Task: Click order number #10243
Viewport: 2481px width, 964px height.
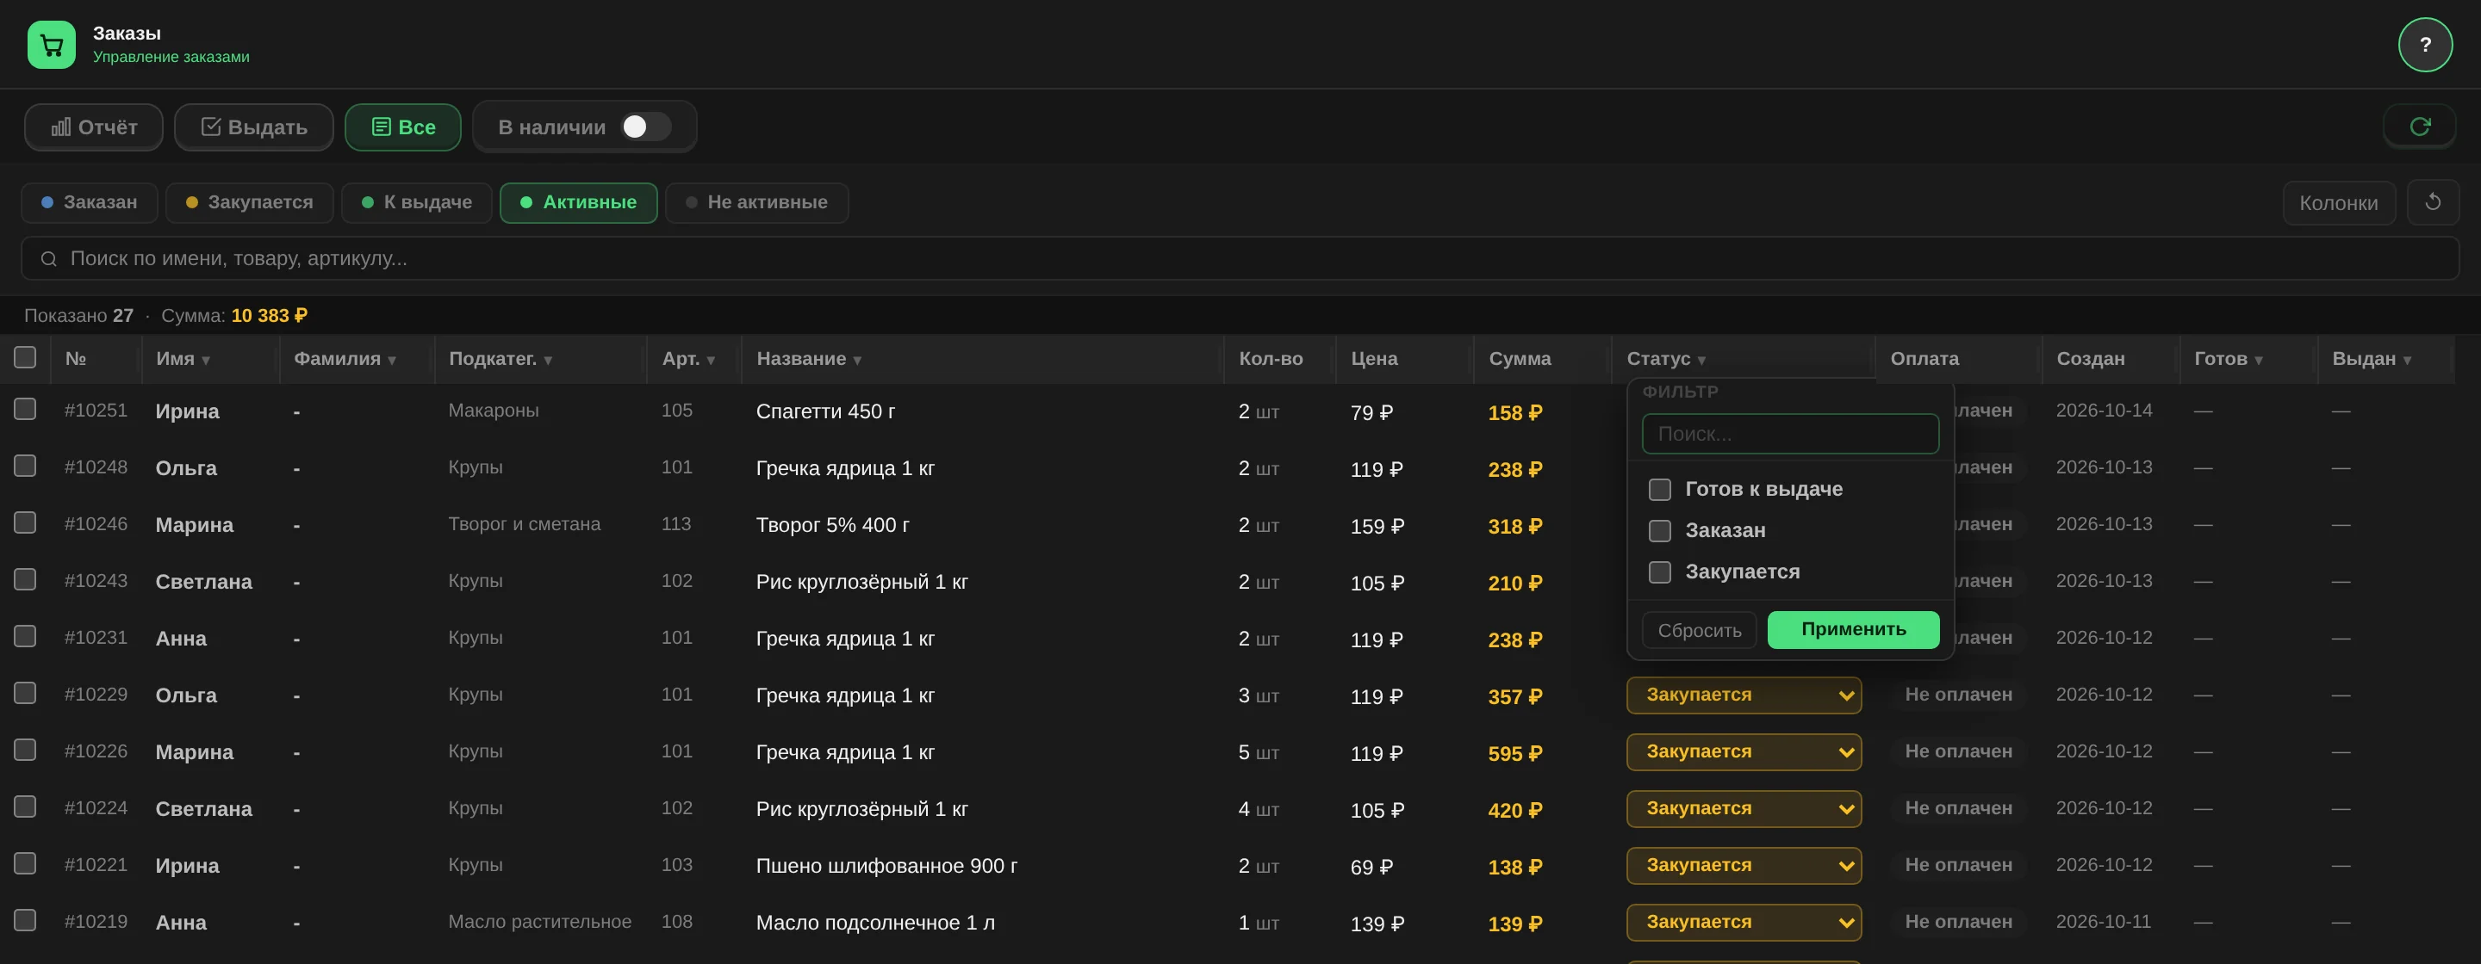Action: click(x=96, y=580)
